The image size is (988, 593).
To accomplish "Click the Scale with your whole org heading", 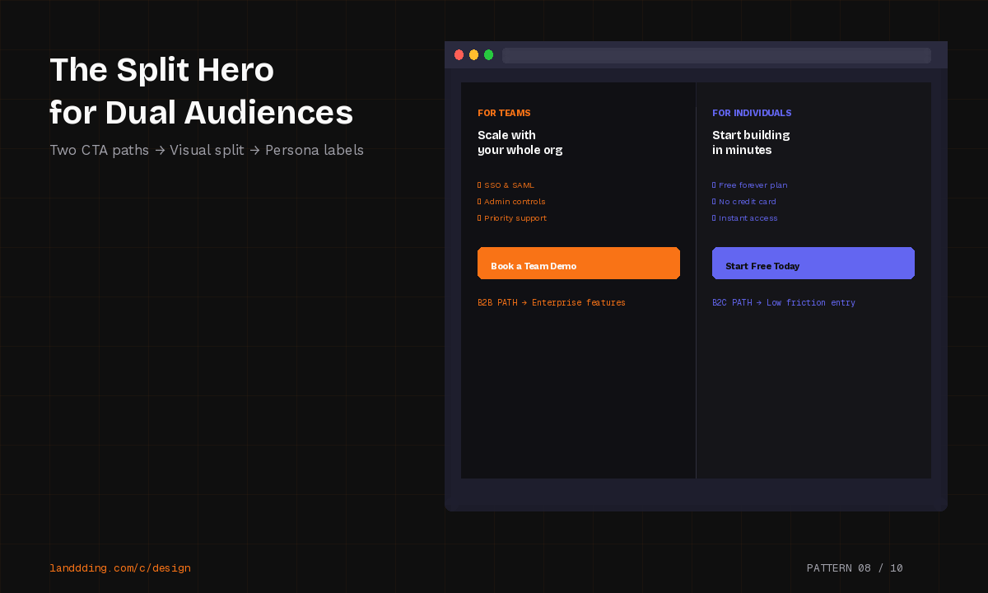I will (520, 142).
